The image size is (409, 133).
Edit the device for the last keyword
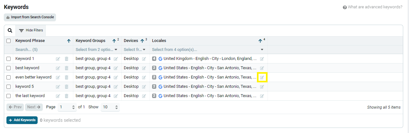pyautogui.click(x=144, y=96)
